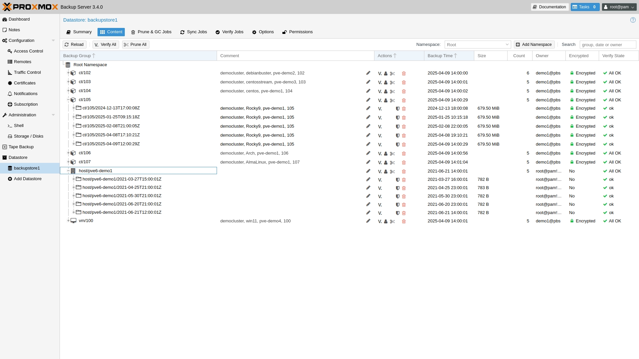This screenshot has height=359, width=639.
Task: Edit the comment for ct/102 using pencil icon
Action: point(368,73)
